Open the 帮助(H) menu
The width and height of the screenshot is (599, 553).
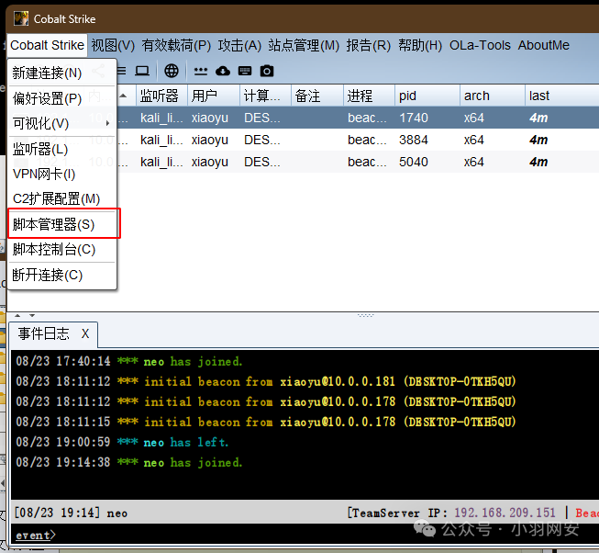point(420,46)
